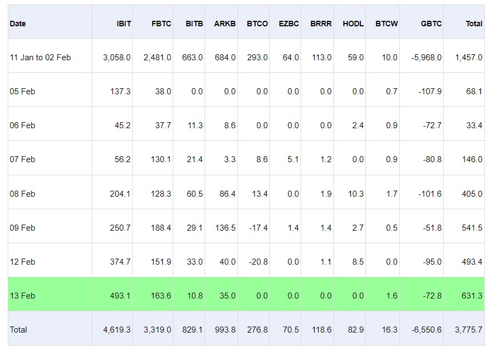Select the 08 Feb date cell
This screenshot has width=487, height=349.
[22, 194]
